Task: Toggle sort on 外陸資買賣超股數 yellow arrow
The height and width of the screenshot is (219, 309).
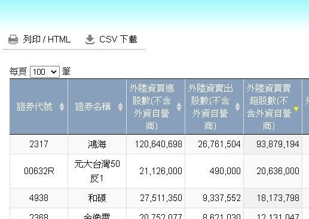Action: coord(296,109)
